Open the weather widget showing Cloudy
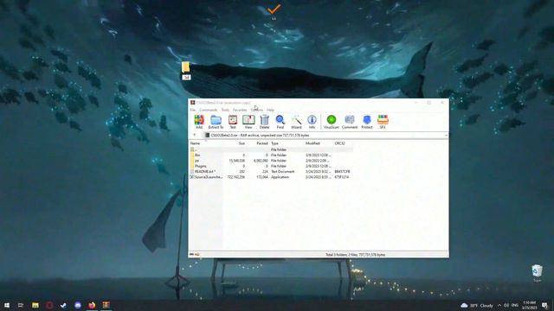 tap(477, 305)
